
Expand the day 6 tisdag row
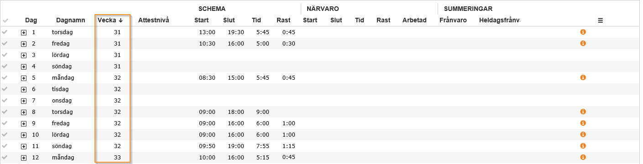click(x=24, y=89)
